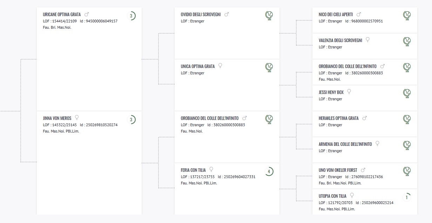432x223 pixels.
Task: Click globe icon on Armenia Del Colle Dell'Infinito
Action: [407, 146]
